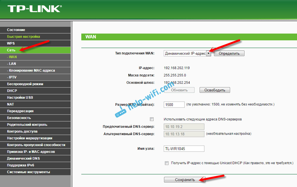Image resolution: width=297 pixels, height=187 pixels.
Task: Open Быстрая настройка quick setup
Action: click(x=23, y=37)
